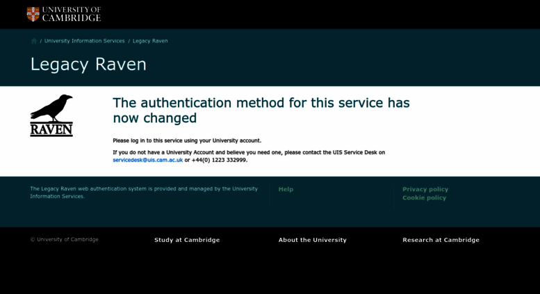
Task: Email servicedesk@uis.cam.ac.uk link
Action: (148, 160)
